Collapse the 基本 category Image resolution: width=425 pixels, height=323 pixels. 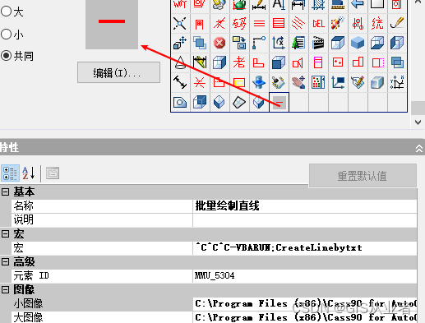5,191
